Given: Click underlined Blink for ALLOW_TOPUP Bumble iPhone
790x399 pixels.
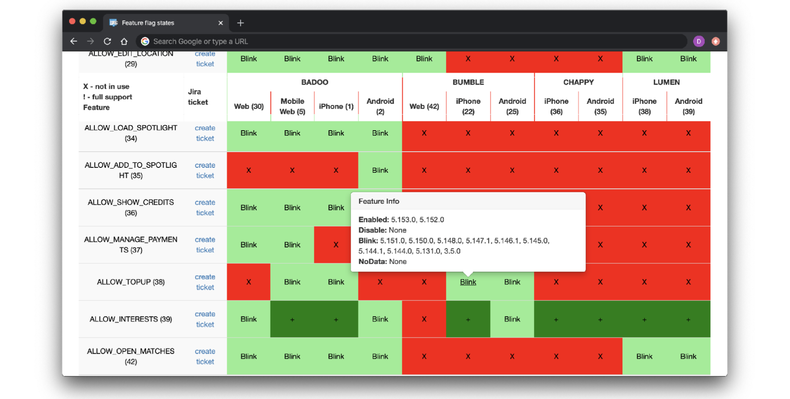Looking at the screenshot, I should 468,282.
